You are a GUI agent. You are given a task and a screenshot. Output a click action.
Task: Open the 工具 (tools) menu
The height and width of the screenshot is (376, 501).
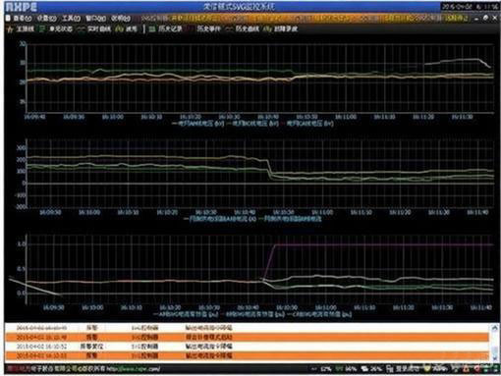tap(71, 19)
